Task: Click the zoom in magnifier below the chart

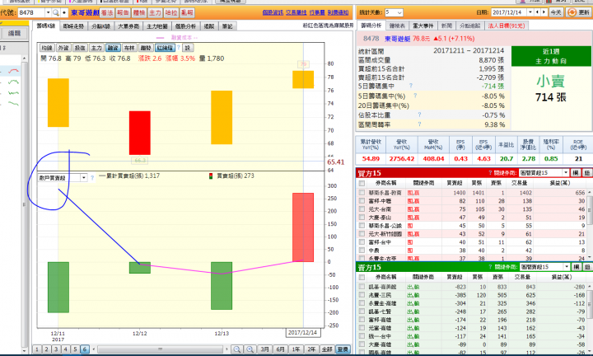Action: (x=250, y=349)
